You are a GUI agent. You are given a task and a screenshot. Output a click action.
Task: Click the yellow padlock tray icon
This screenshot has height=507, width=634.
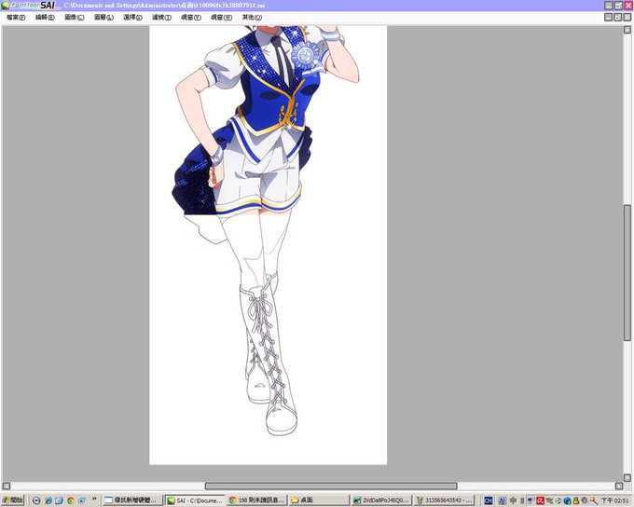[575, 500]
